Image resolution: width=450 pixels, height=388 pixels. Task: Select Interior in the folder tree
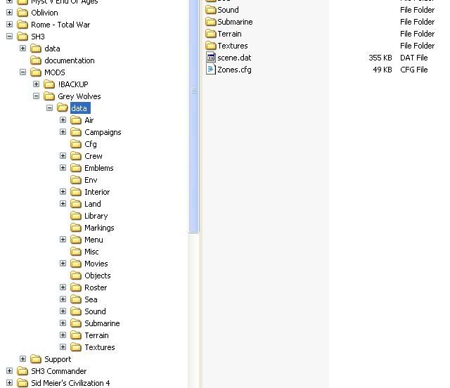[97, 192]
